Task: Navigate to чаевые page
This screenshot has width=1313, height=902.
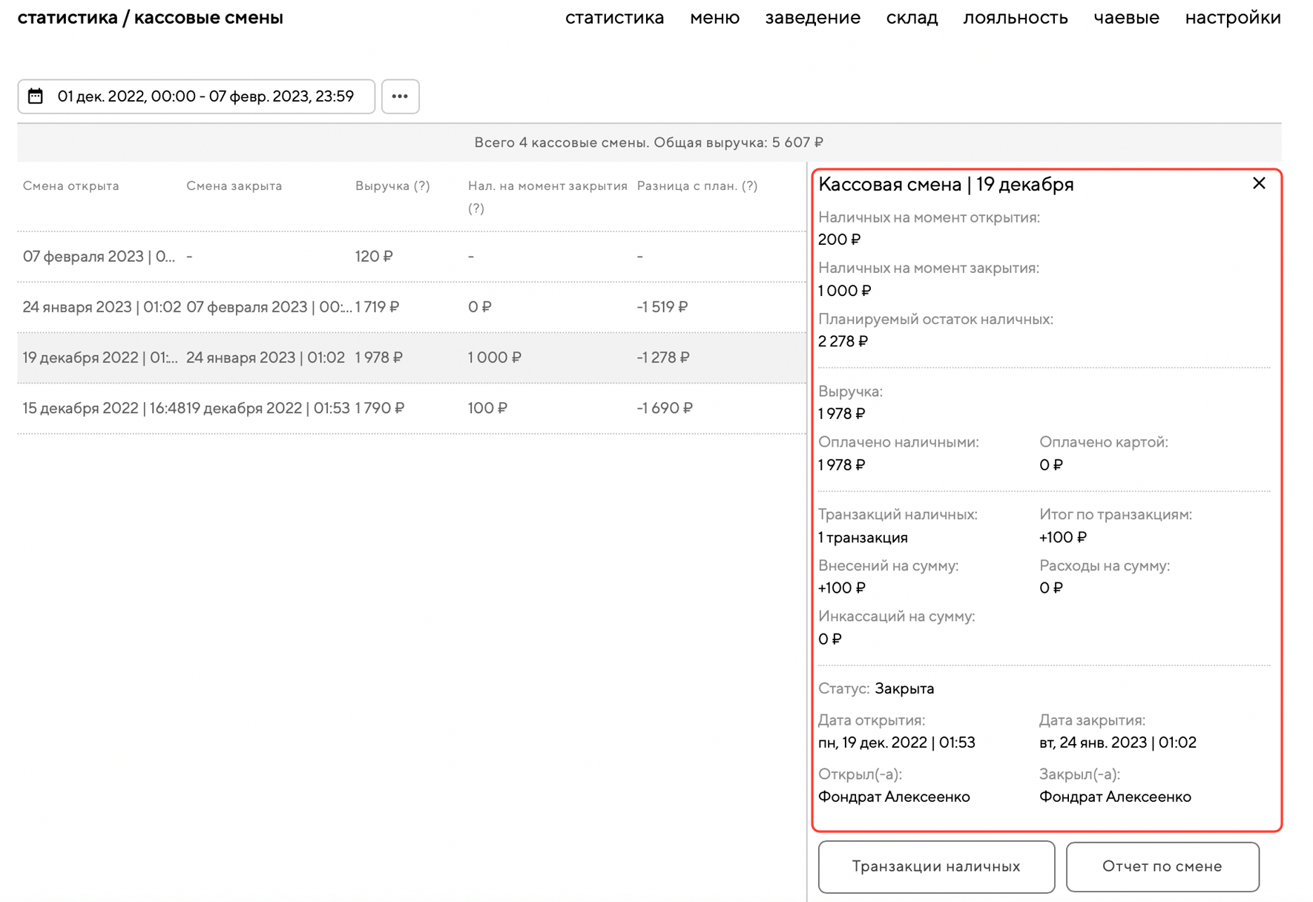Action: tap(1126, 18)
